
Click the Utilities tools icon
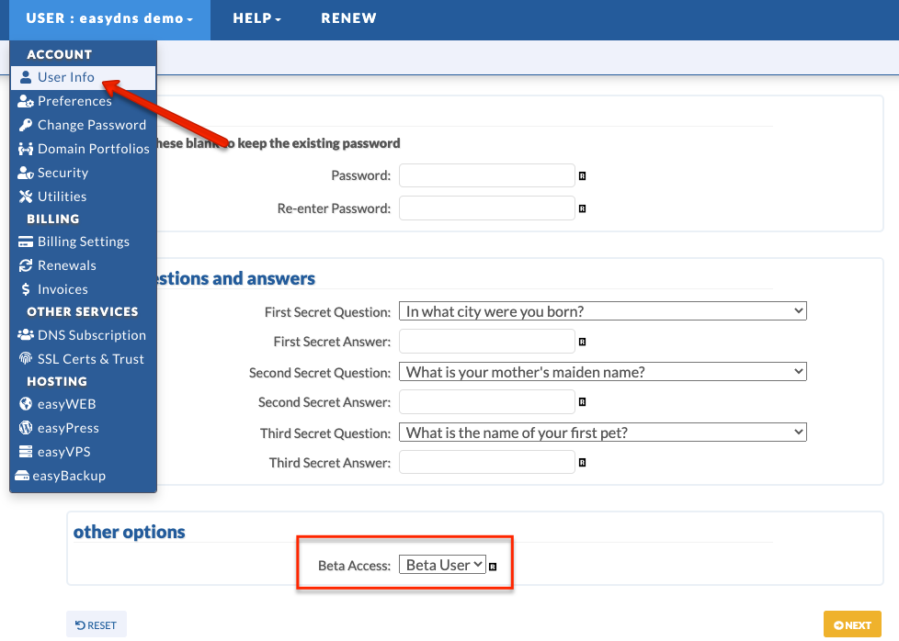tap(25, 197)
